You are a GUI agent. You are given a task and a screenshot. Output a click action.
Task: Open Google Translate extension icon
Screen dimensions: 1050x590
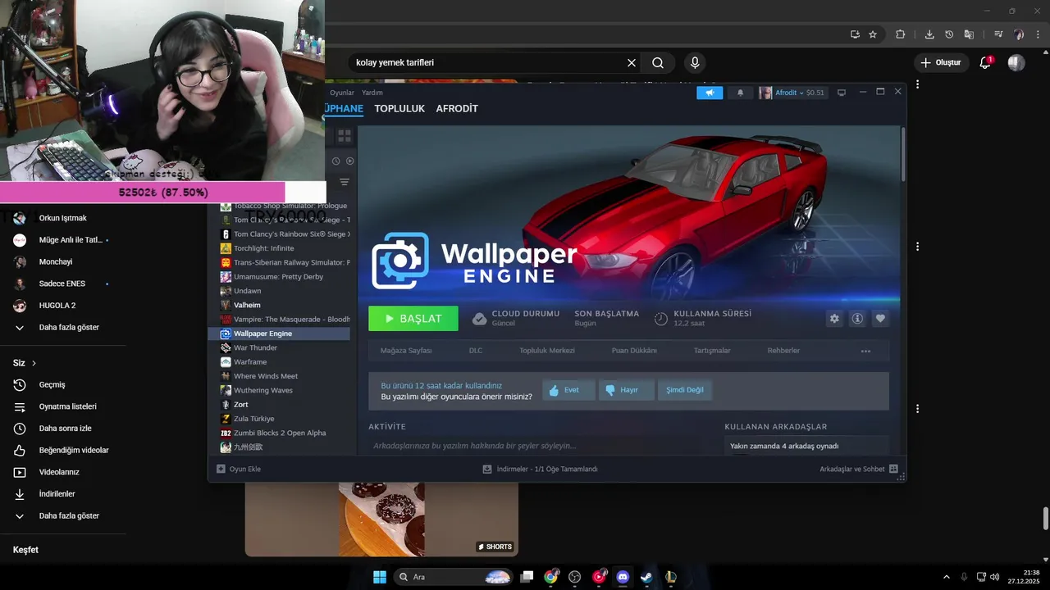pos(969,34)
